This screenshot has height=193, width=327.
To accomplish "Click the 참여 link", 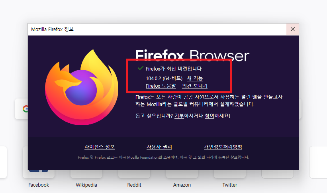I will 210,116.
